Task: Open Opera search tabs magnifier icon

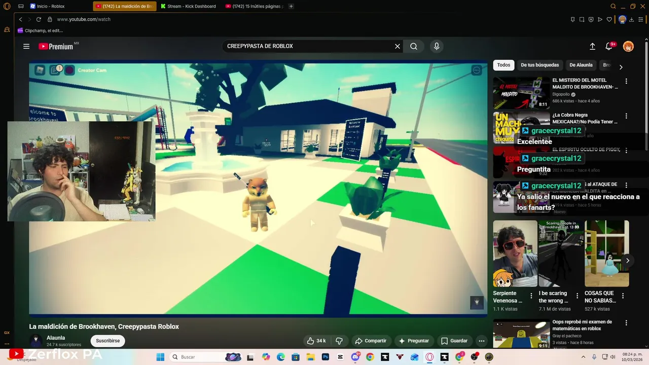Action: [x=613, y=6]
